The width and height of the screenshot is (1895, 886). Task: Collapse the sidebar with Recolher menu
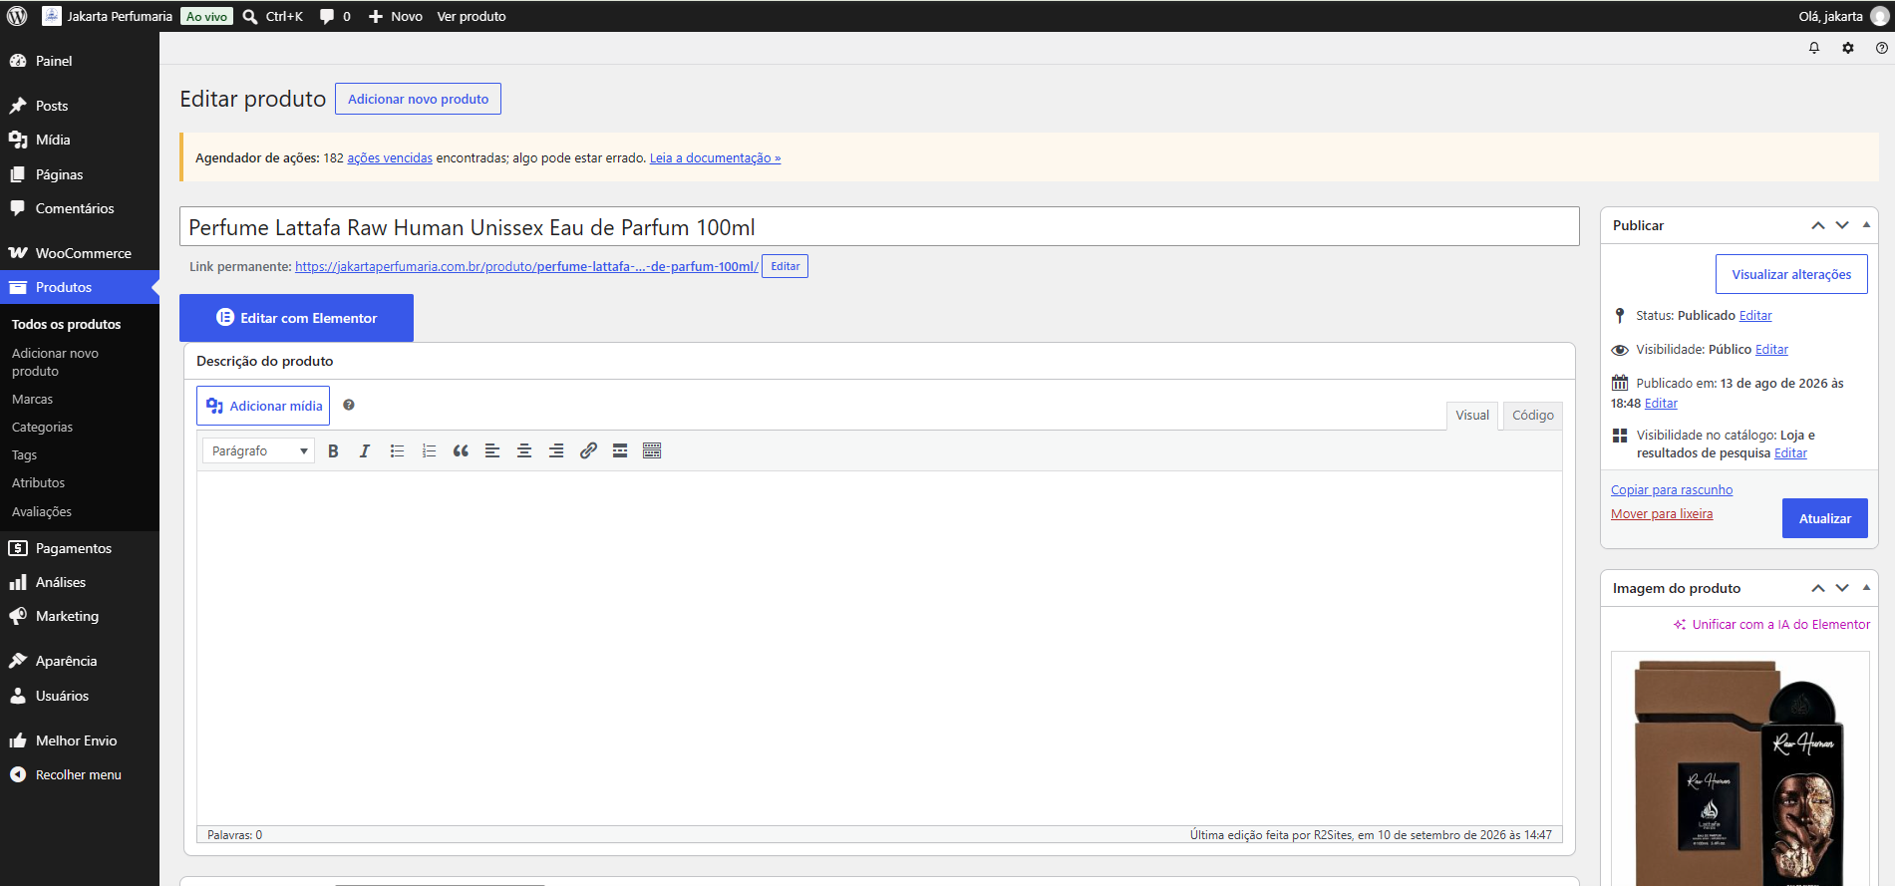tap(80, 774)
